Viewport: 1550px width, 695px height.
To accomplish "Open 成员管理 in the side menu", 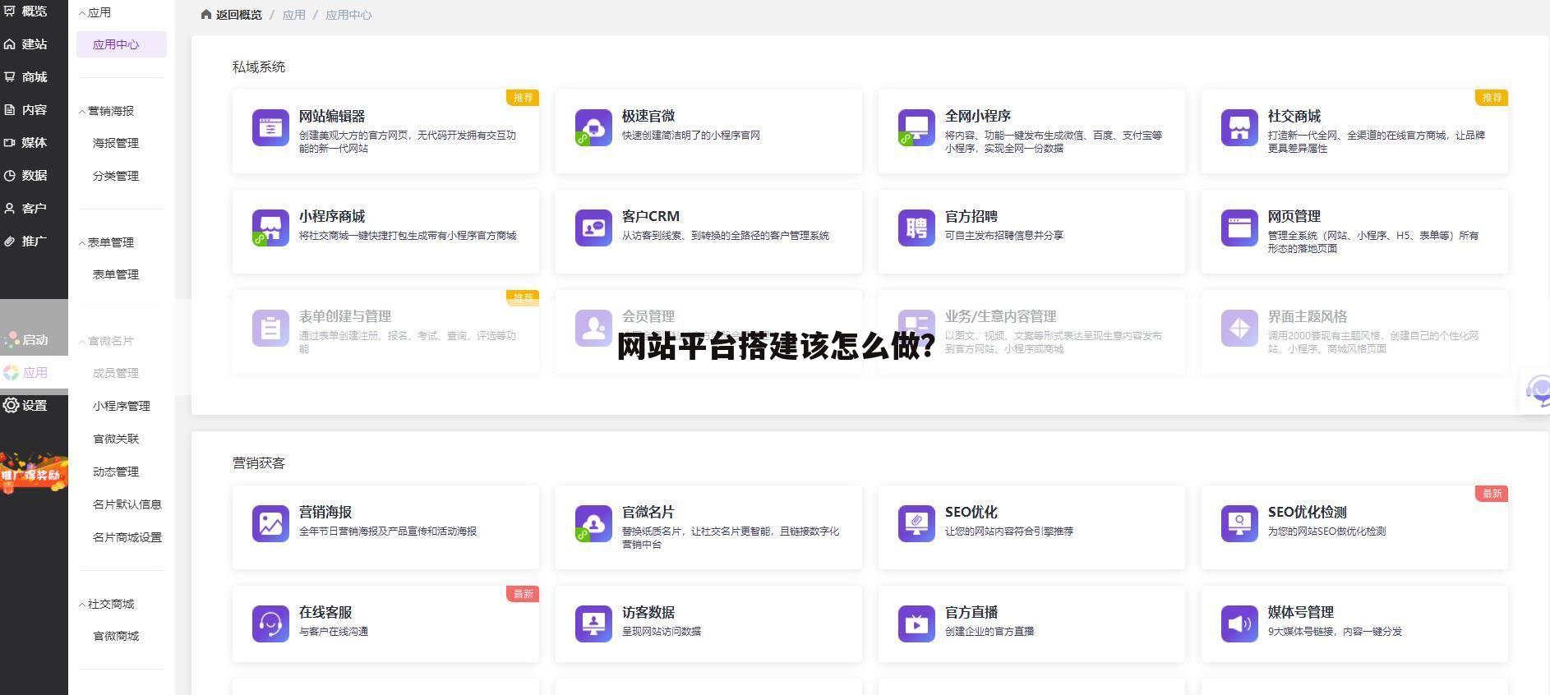I will pos(116,373).
